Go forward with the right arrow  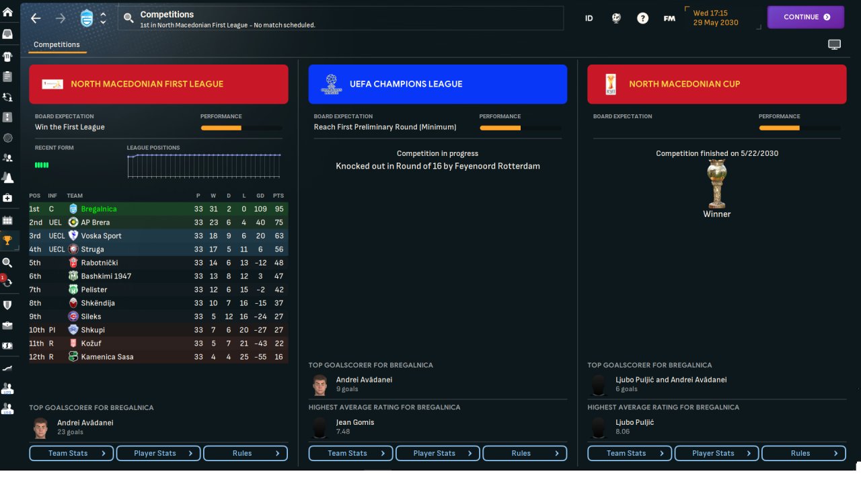pyautogui.click(x=61, y=19)
